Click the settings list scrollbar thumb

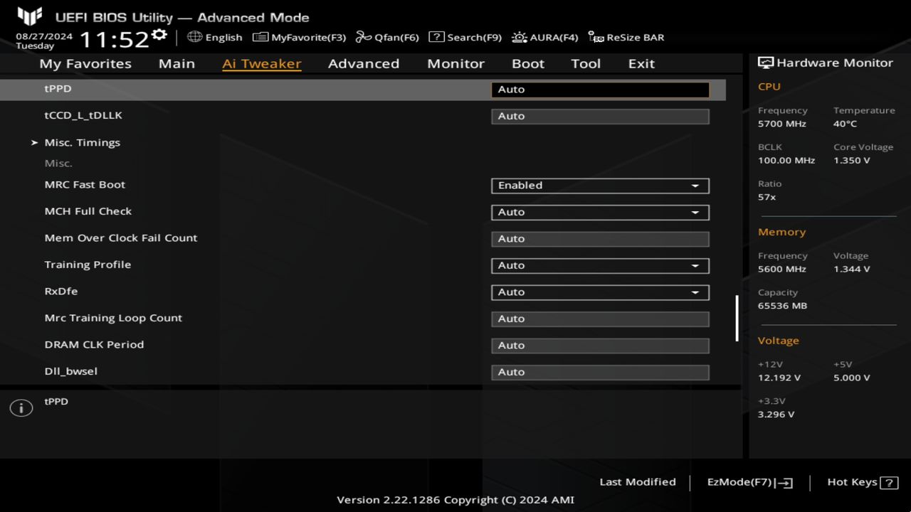pos(737,319)
